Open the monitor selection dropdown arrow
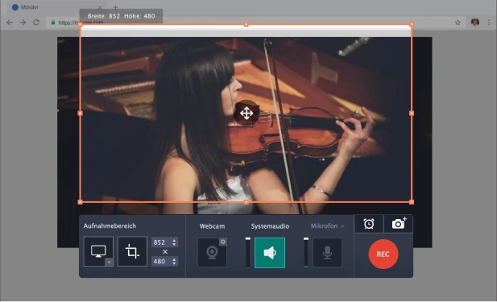 pyautogui.click(x=109, y=263)
